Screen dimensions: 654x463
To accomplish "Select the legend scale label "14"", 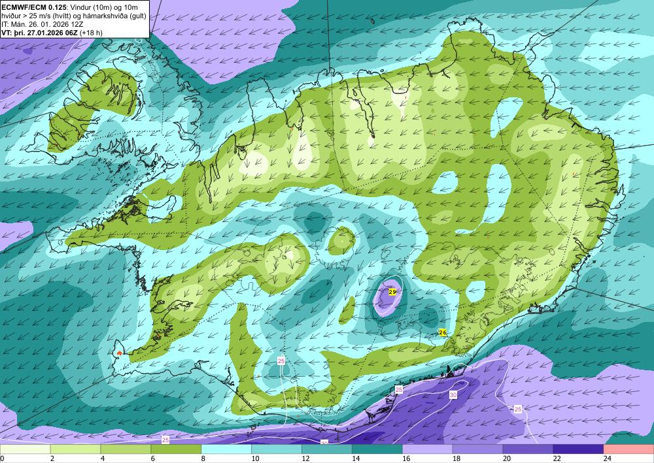I will click(x=356, y=459).
